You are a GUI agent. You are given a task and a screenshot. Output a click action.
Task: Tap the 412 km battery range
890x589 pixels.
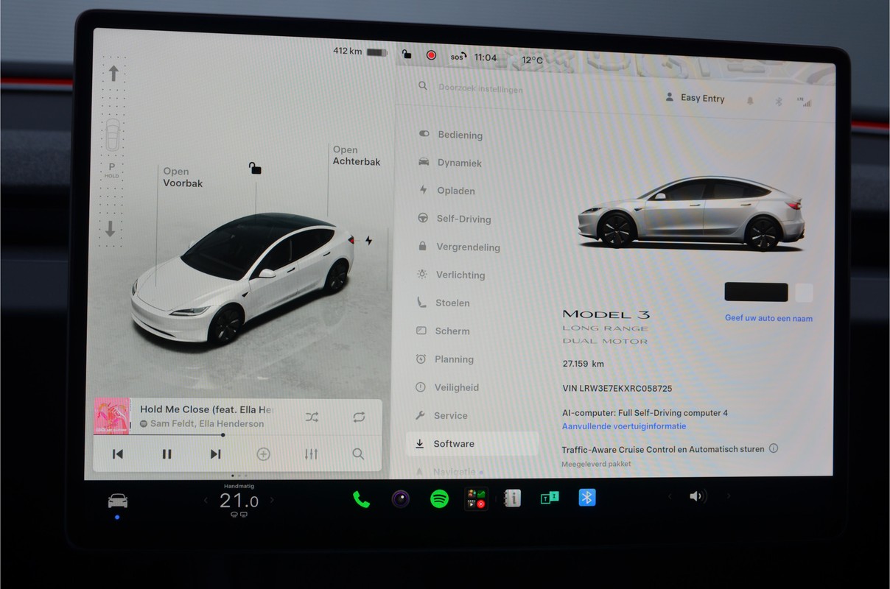pos(347,51)
